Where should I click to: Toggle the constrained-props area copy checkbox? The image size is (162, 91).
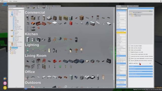click(x=129, y=56)
